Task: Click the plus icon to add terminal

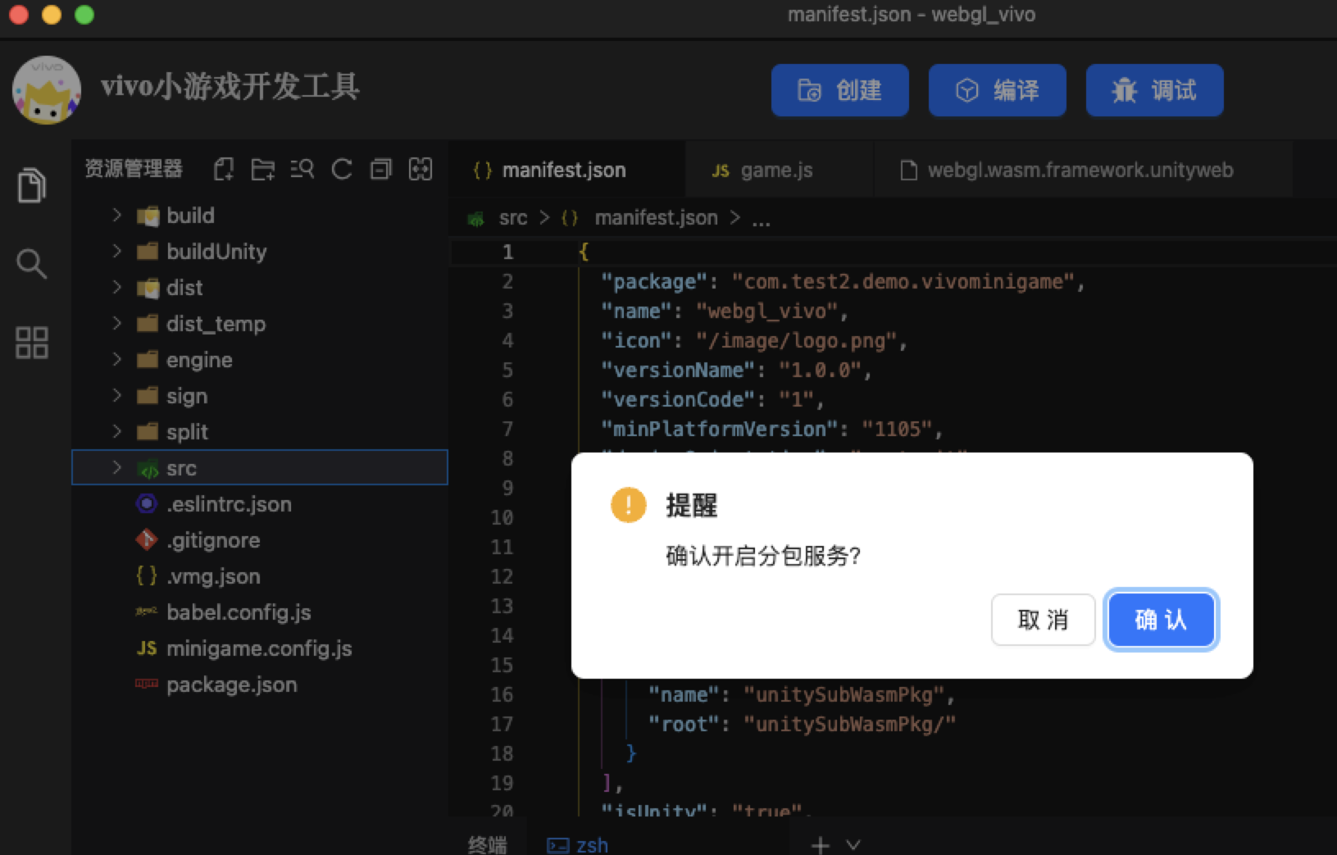Action: 820,845
